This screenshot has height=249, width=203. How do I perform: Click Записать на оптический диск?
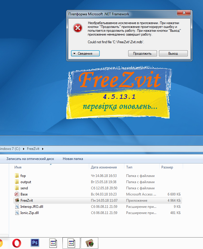coord(30,159)
